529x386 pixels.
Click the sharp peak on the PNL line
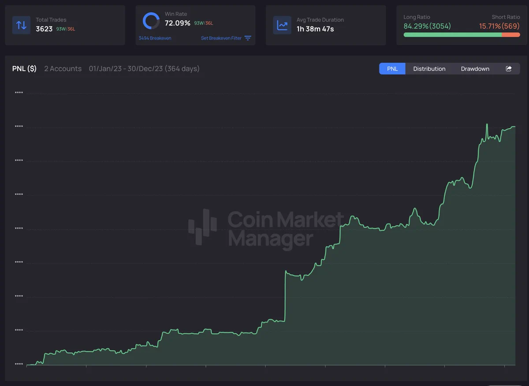point(487,125)
